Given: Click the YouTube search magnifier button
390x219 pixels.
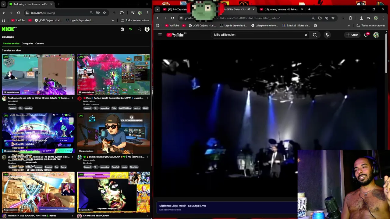Looking at the screenshot, I should point(315,35).
